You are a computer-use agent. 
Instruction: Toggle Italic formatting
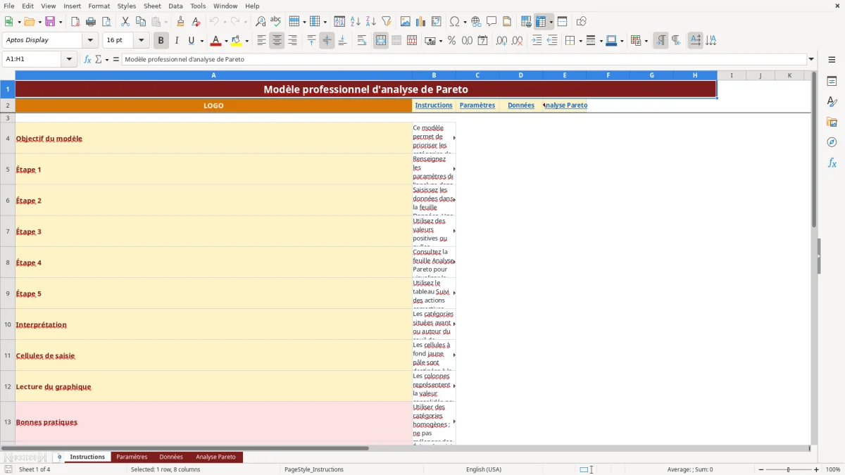[x=177, y=41]
